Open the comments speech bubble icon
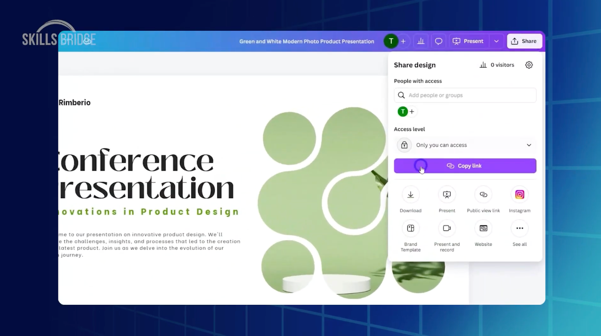 (x=439, y=41)
